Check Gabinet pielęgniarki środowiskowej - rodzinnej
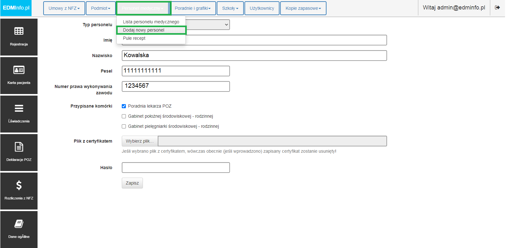Screen dimensions: 506x248 124,127
